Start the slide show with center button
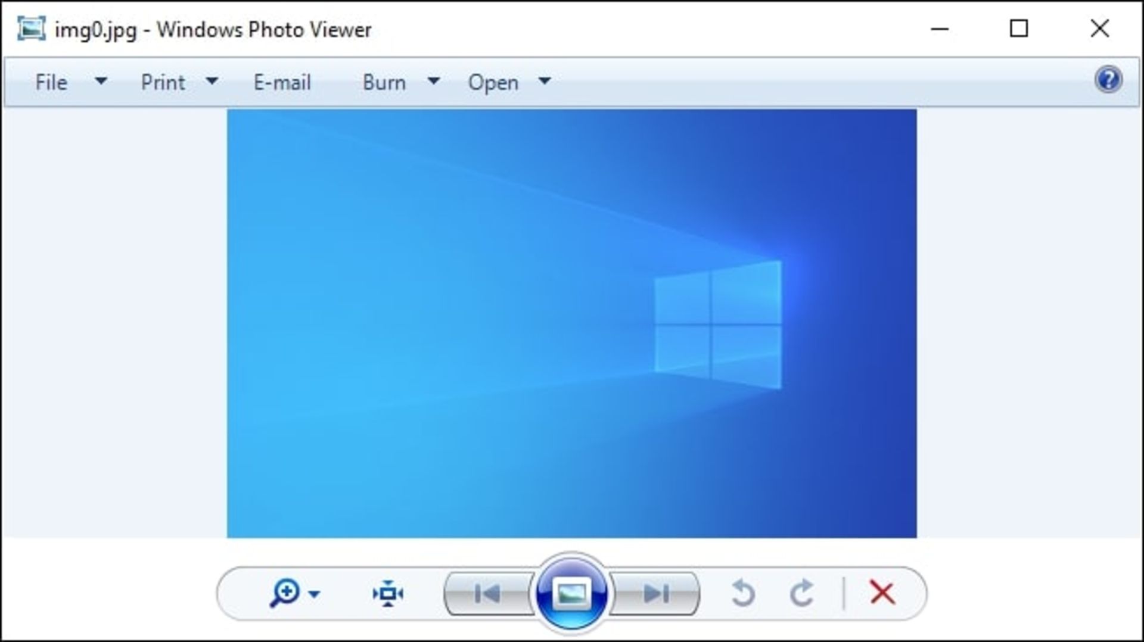 click(571, 593)
